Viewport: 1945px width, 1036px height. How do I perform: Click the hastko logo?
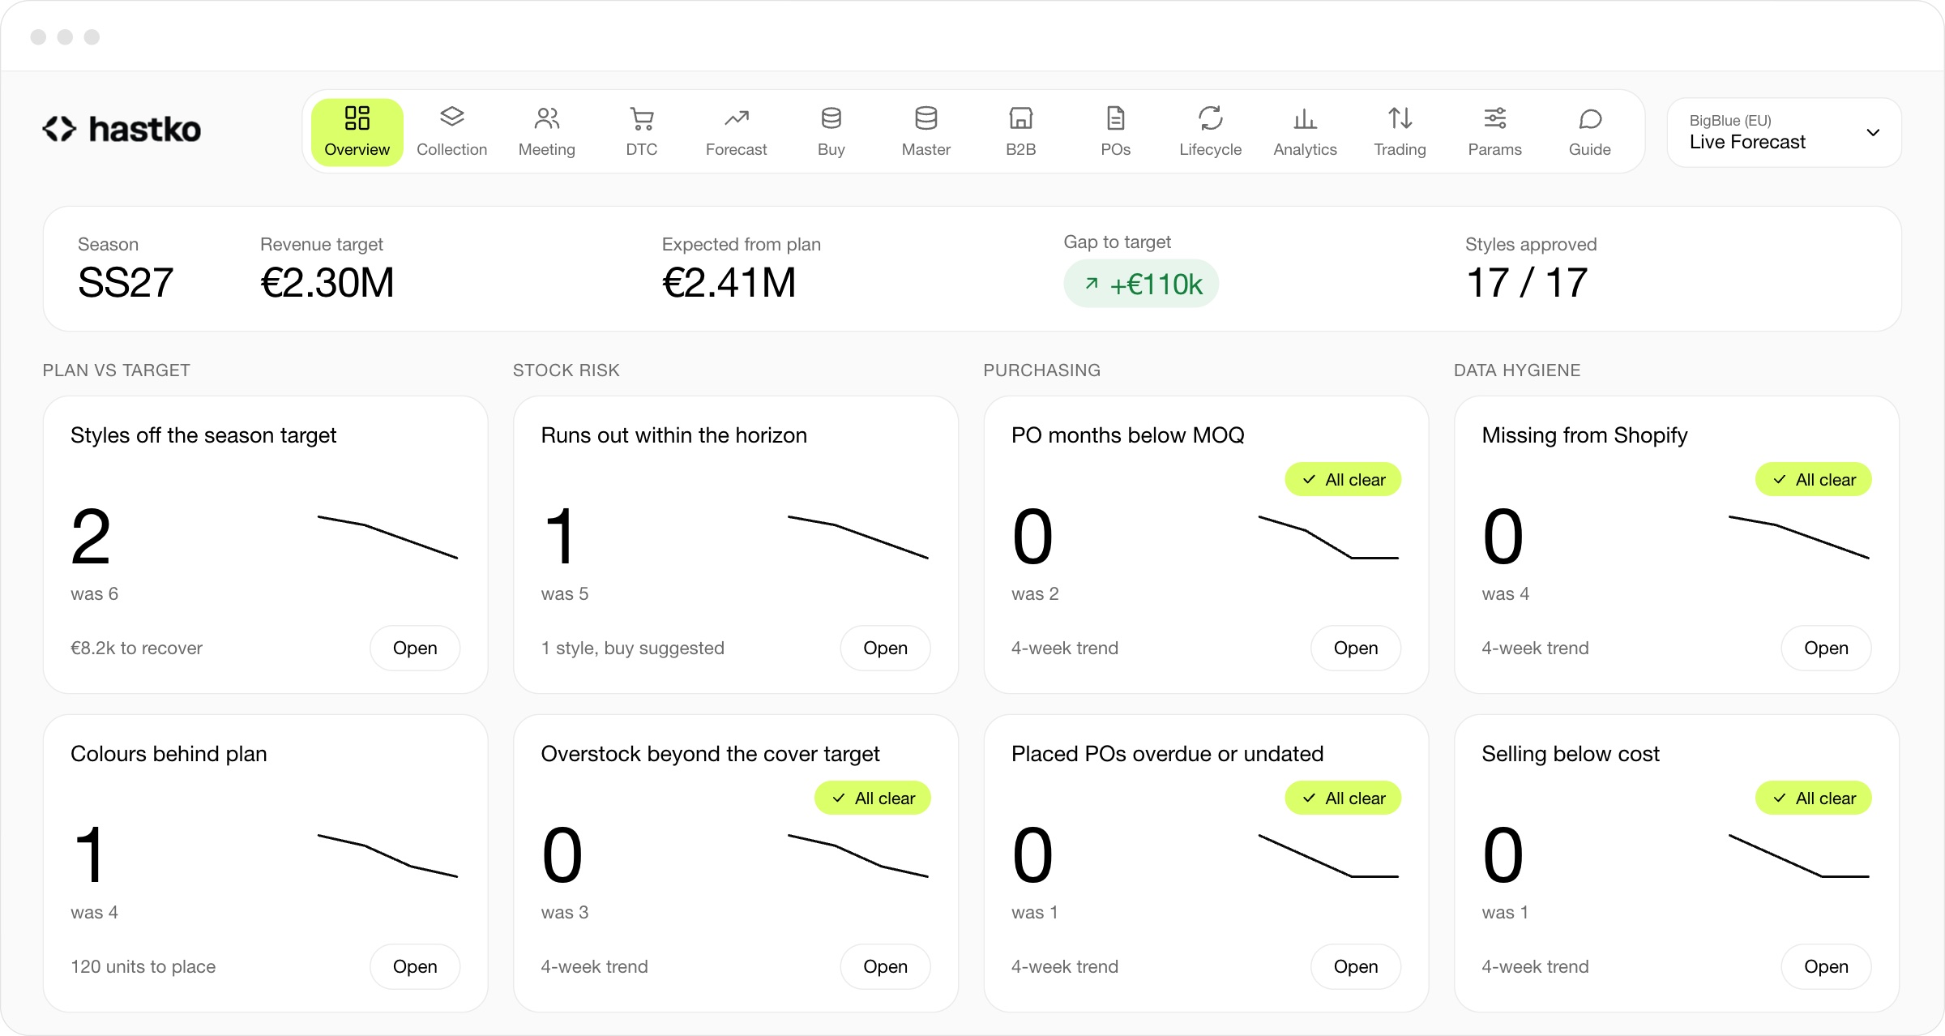click(x=122, y=129)
